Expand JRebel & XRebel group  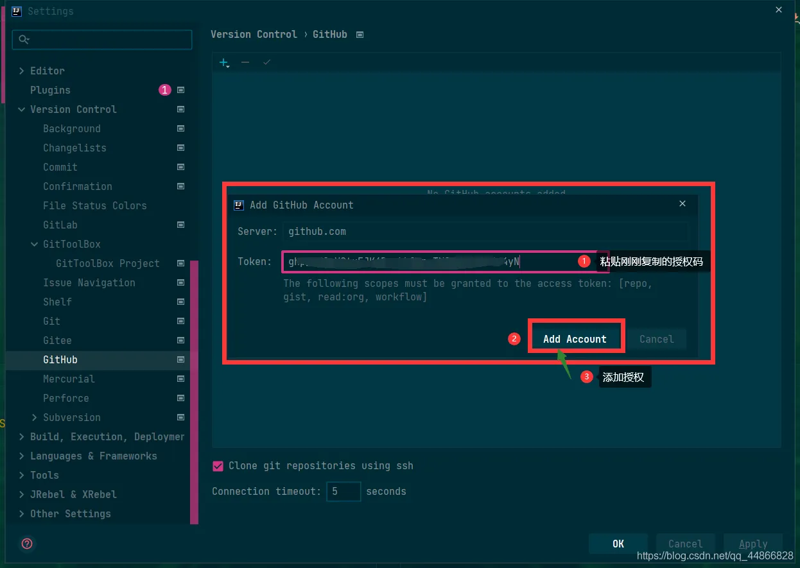click(22, 494)
